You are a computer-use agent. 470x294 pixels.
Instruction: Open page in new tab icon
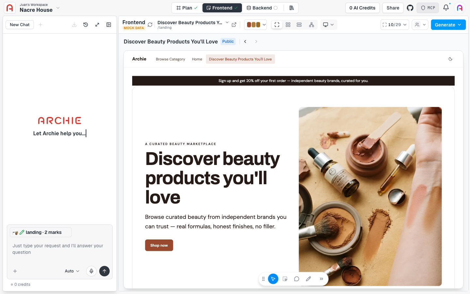(234, 25)
